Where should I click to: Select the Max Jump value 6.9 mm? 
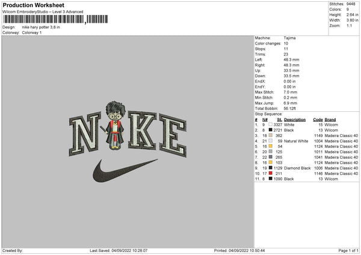pyautogui.click(x=291, y=103)
